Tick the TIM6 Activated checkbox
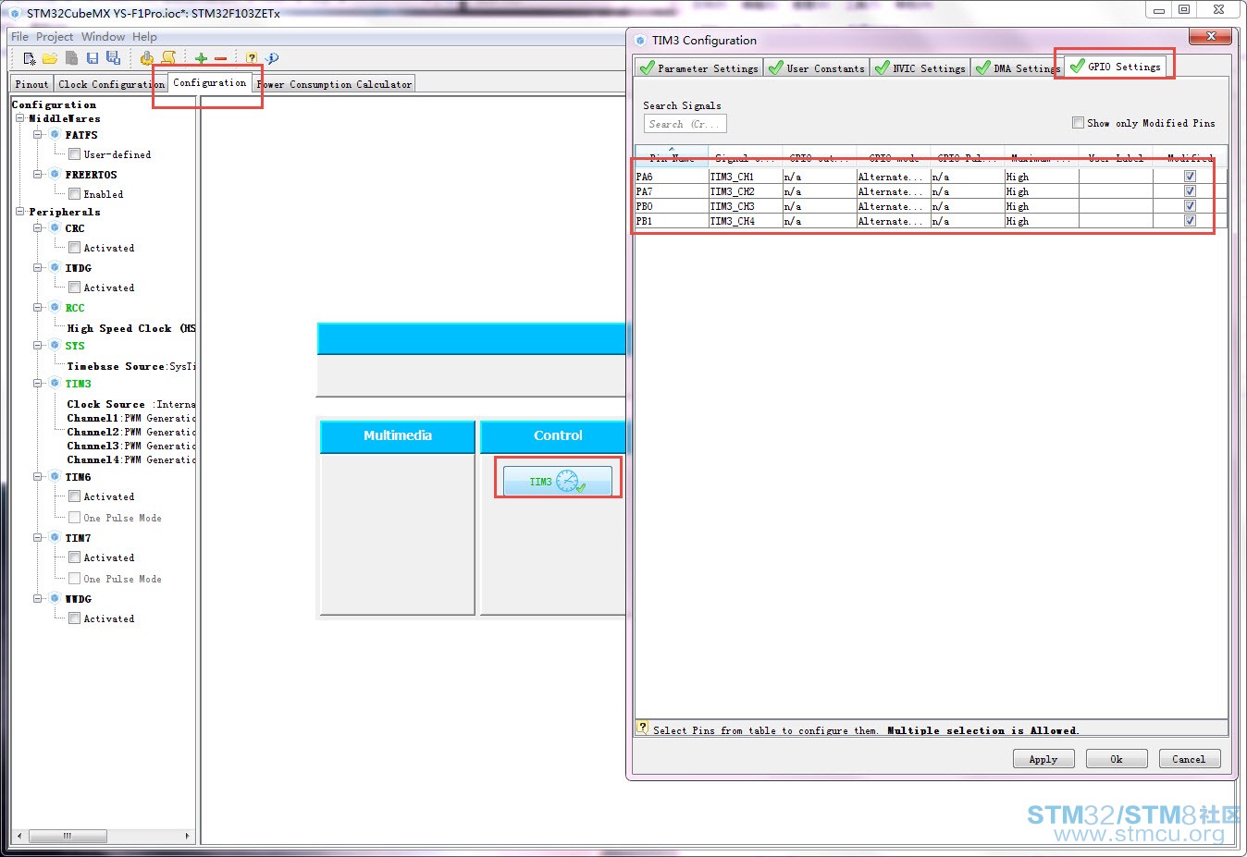Image resolution: width=1247 pixels, height=857 pixels. (x=74, y=496)
